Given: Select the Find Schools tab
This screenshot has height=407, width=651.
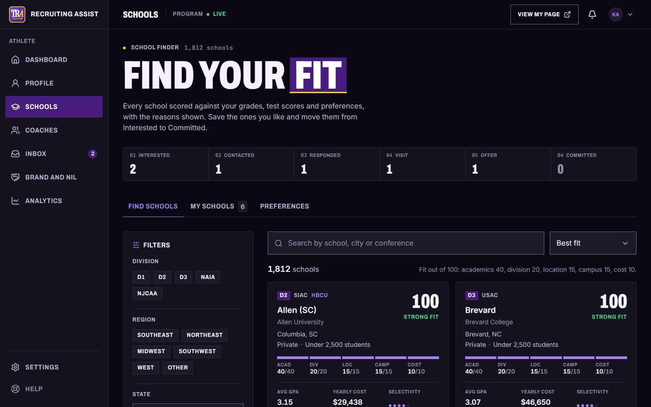Looking at the screenshot, I should pos(153,206).
